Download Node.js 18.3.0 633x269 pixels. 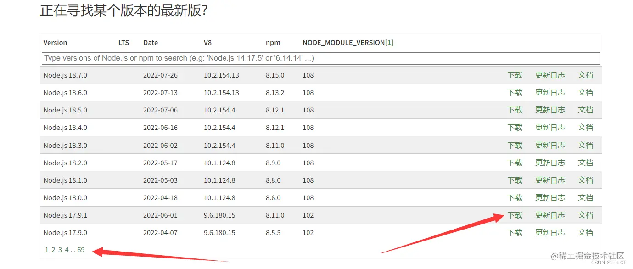click(515, 146)
